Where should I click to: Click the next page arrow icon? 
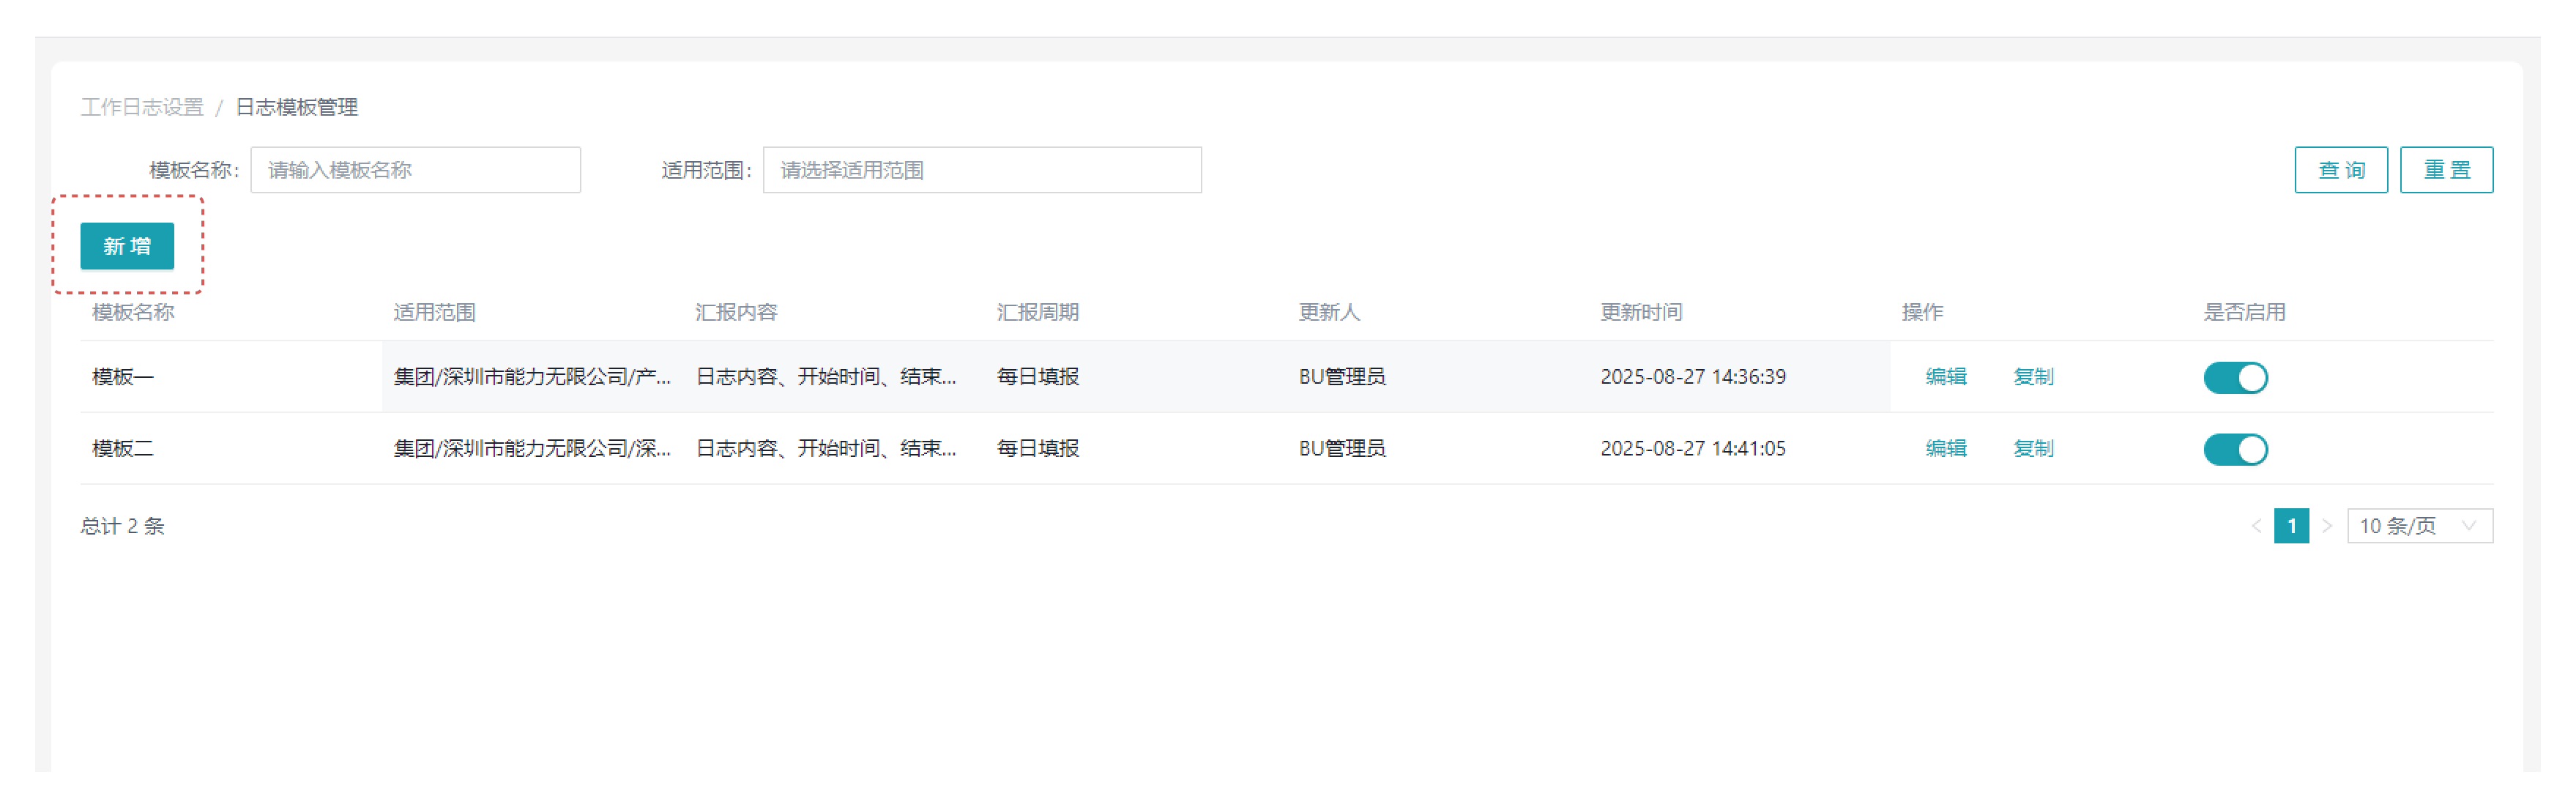tap(2326, 526)
